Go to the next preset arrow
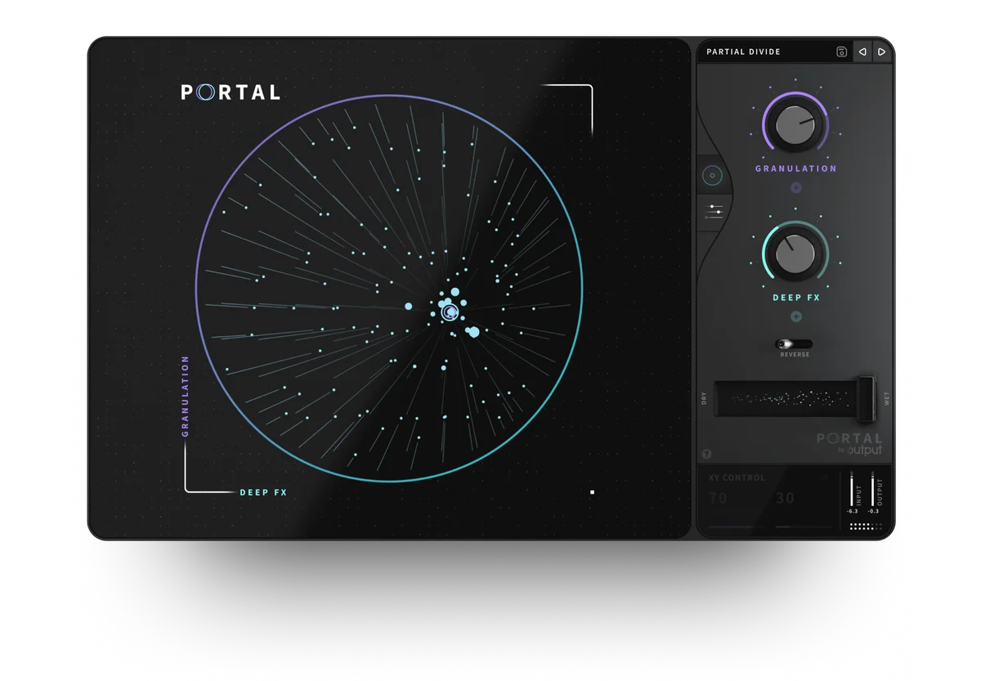Image resolution: width=981 pixels, height=681 pixels. coord(881,52)
